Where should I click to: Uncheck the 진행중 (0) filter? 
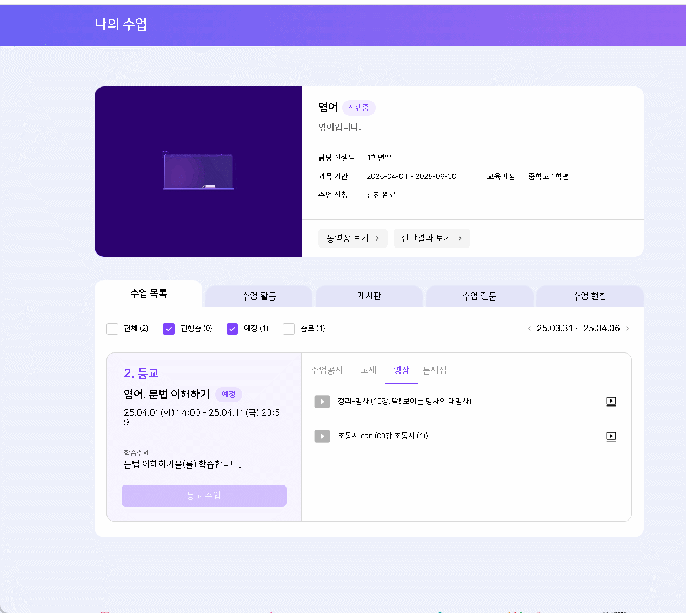(x=169, y=329)
